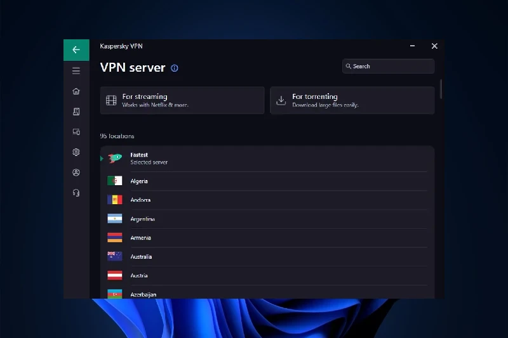Click the Australia flag icon
Image resolution: width=508 pixels, height=338 pixels.
[x=115, y=256]
